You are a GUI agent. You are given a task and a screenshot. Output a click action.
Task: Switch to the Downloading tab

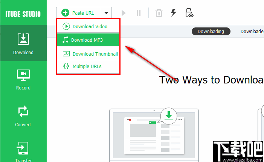pos(211,32)
